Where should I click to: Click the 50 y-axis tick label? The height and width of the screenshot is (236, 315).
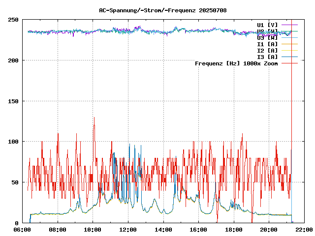point(15,182)
